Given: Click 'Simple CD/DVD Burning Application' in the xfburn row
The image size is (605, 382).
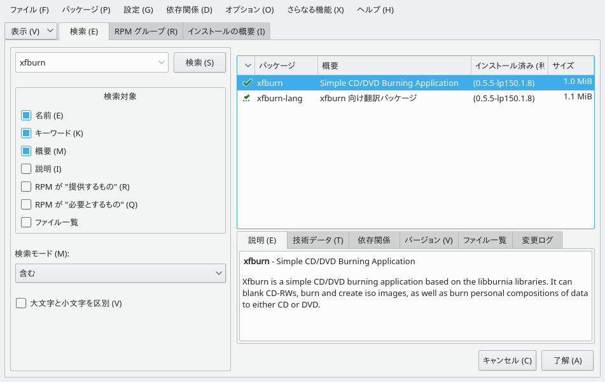Looking at the screenshot, I should (389, 83).
